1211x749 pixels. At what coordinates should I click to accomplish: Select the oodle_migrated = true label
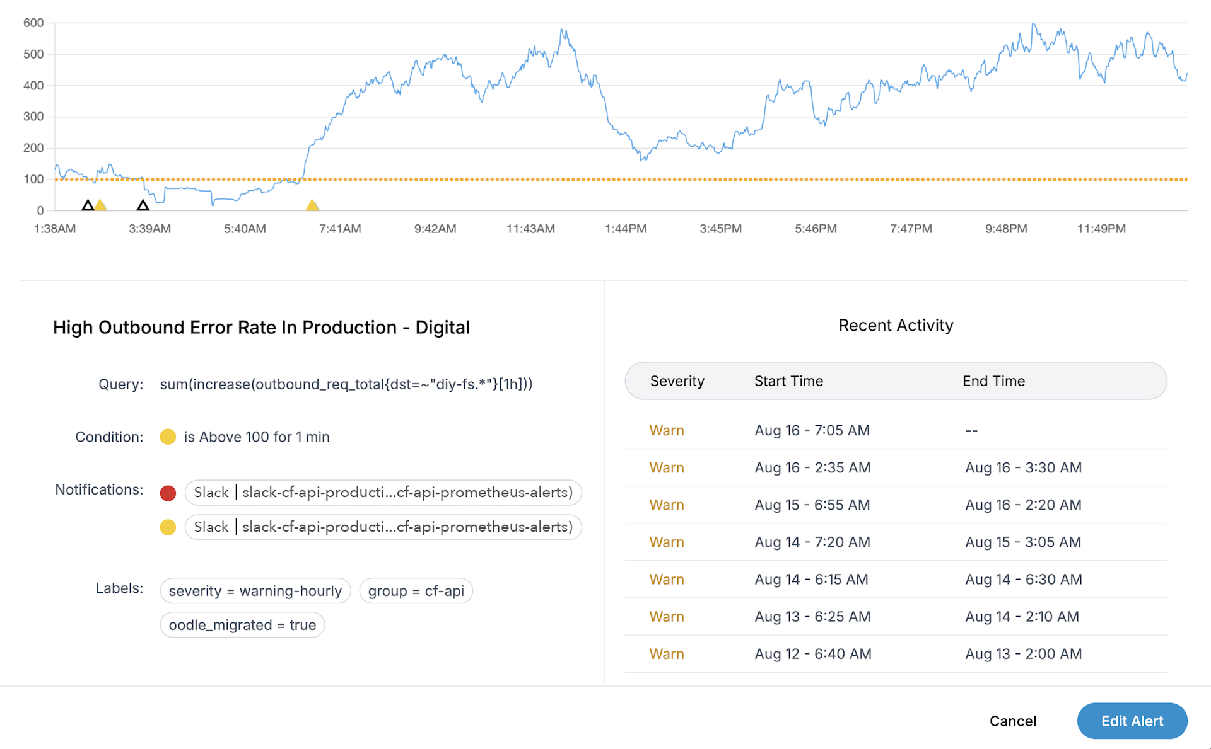pyautogui.click(x=243, y=625)
